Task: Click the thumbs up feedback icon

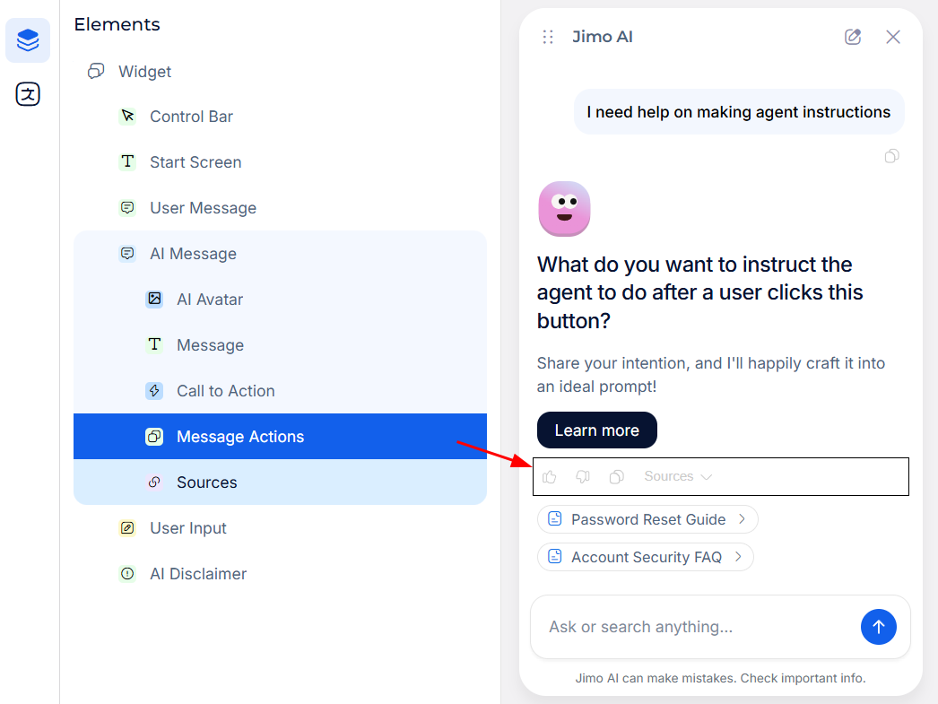Action: pos(550,477)
